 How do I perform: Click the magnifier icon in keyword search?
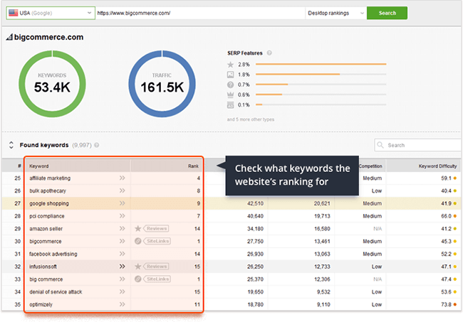(380, 145)
